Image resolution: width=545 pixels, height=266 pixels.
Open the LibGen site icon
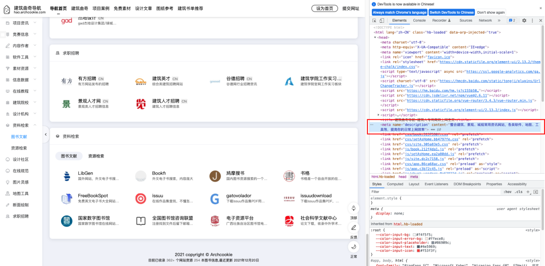[67, 176]
